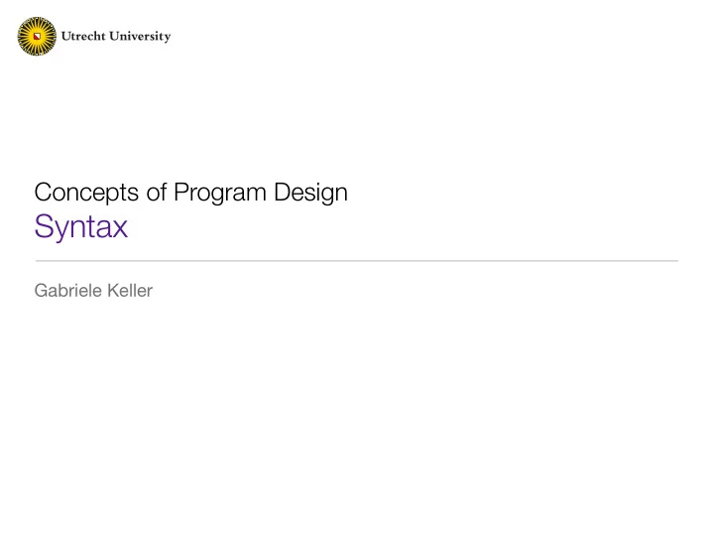The height and width of the screenshot is (536, 714).
Task: Click the capital D of "Design"
Action: (283, 192)
